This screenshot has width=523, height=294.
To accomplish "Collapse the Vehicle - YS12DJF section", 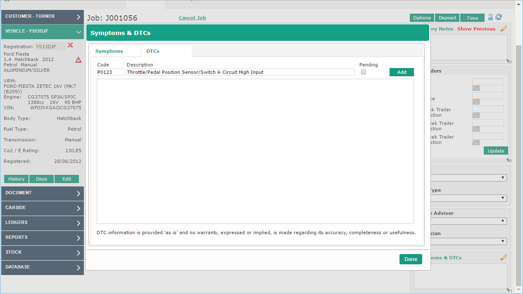I will pos(42,31).
